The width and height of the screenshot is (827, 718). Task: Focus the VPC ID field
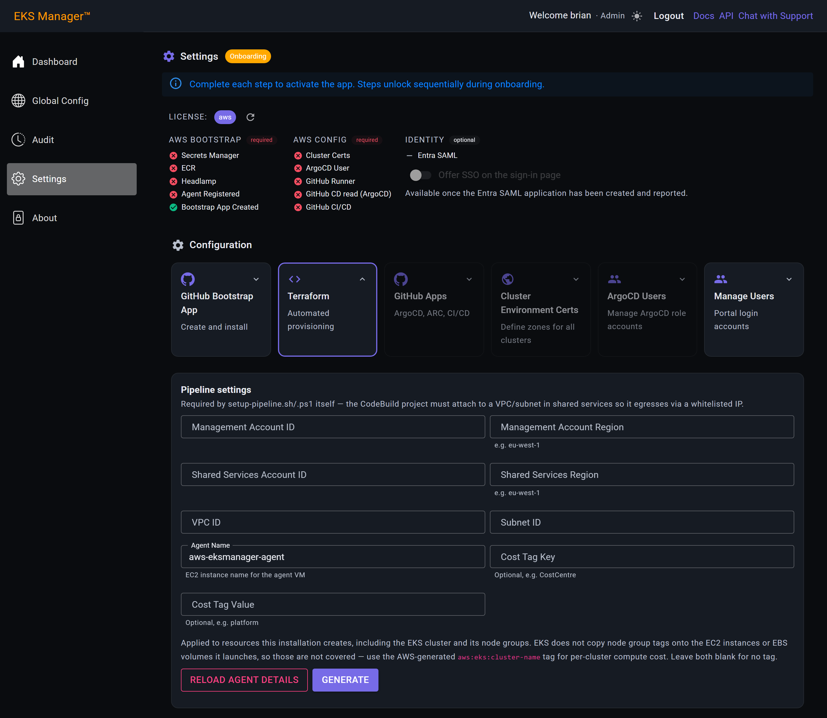point(333,522)
